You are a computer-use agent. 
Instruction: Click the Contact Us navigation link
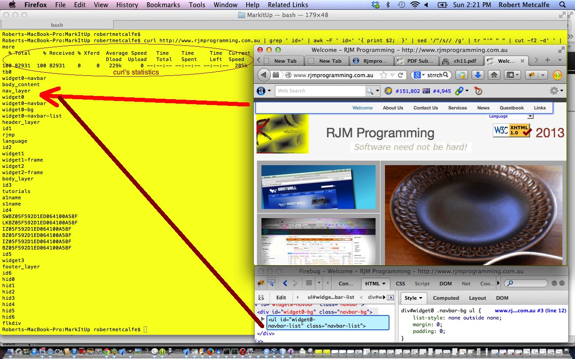[x=425, y=108]
